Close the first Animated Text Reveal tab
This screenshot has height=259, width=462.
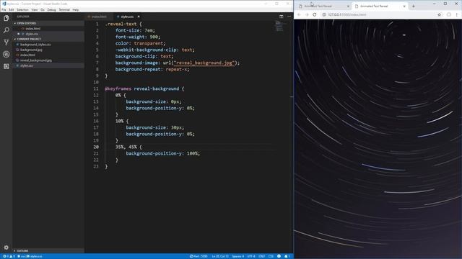(348, 6)
